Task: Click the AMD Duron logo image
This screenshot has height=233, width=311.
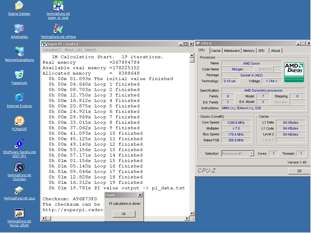Action: 294,72
